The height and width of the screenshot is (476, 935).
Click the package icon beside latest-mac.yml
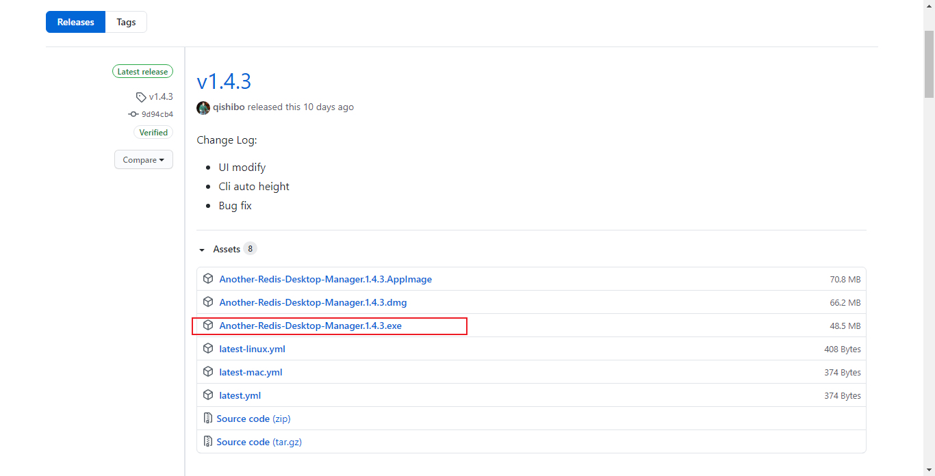[208, 372]
